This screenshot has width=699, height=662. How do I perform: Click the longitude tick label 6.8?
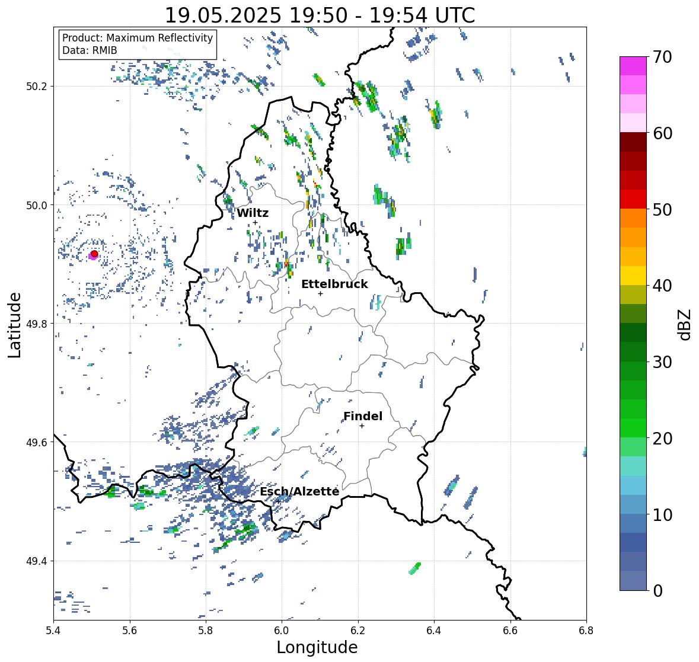[x=586, y=631]
